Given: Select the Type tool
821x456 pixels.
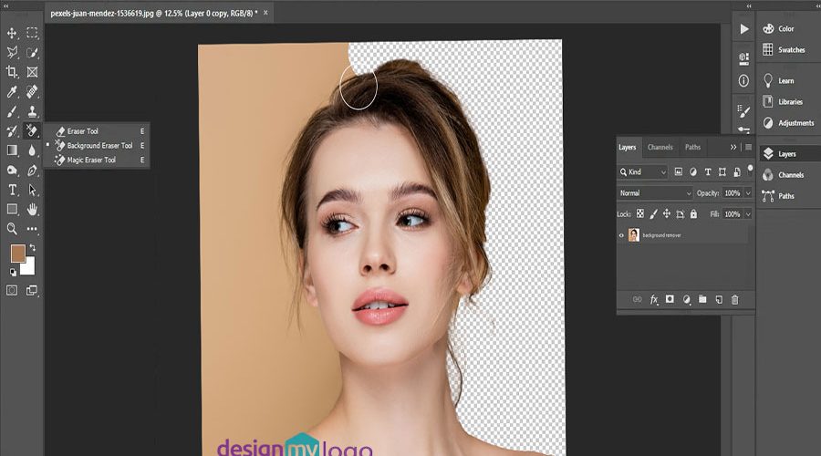Looking at the screenshot, I should (12, 190).
